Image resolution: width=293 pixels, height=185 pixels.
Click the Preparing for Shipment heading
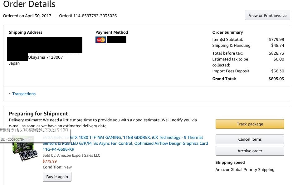38,114
